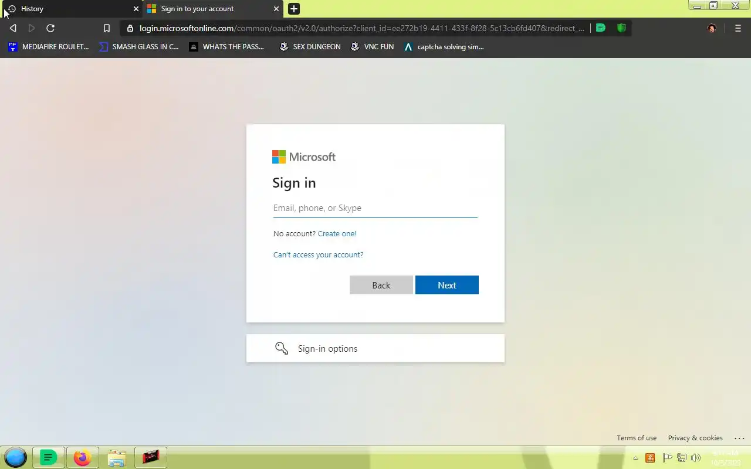
Task: Open File Explorer from the taskbar
Action: point(117,458)
